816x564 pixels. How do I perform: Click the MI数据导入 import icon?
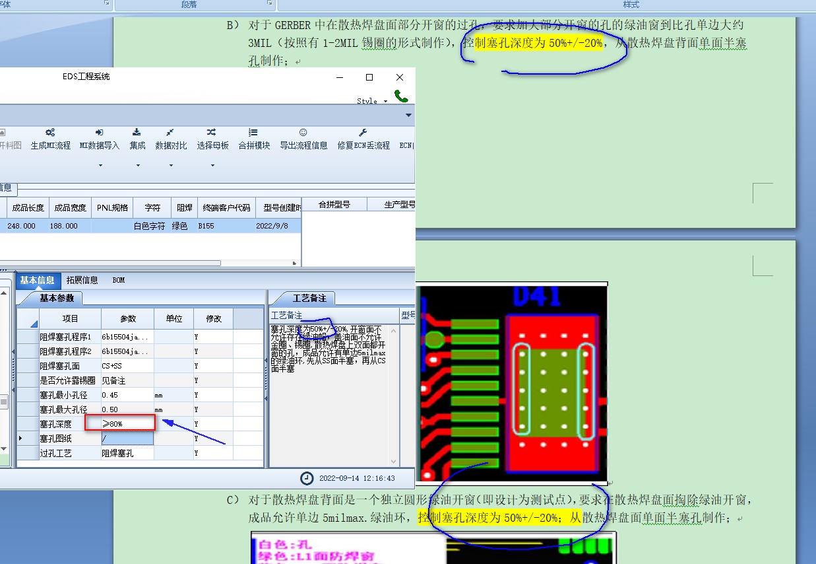click(x=100, y=132)
